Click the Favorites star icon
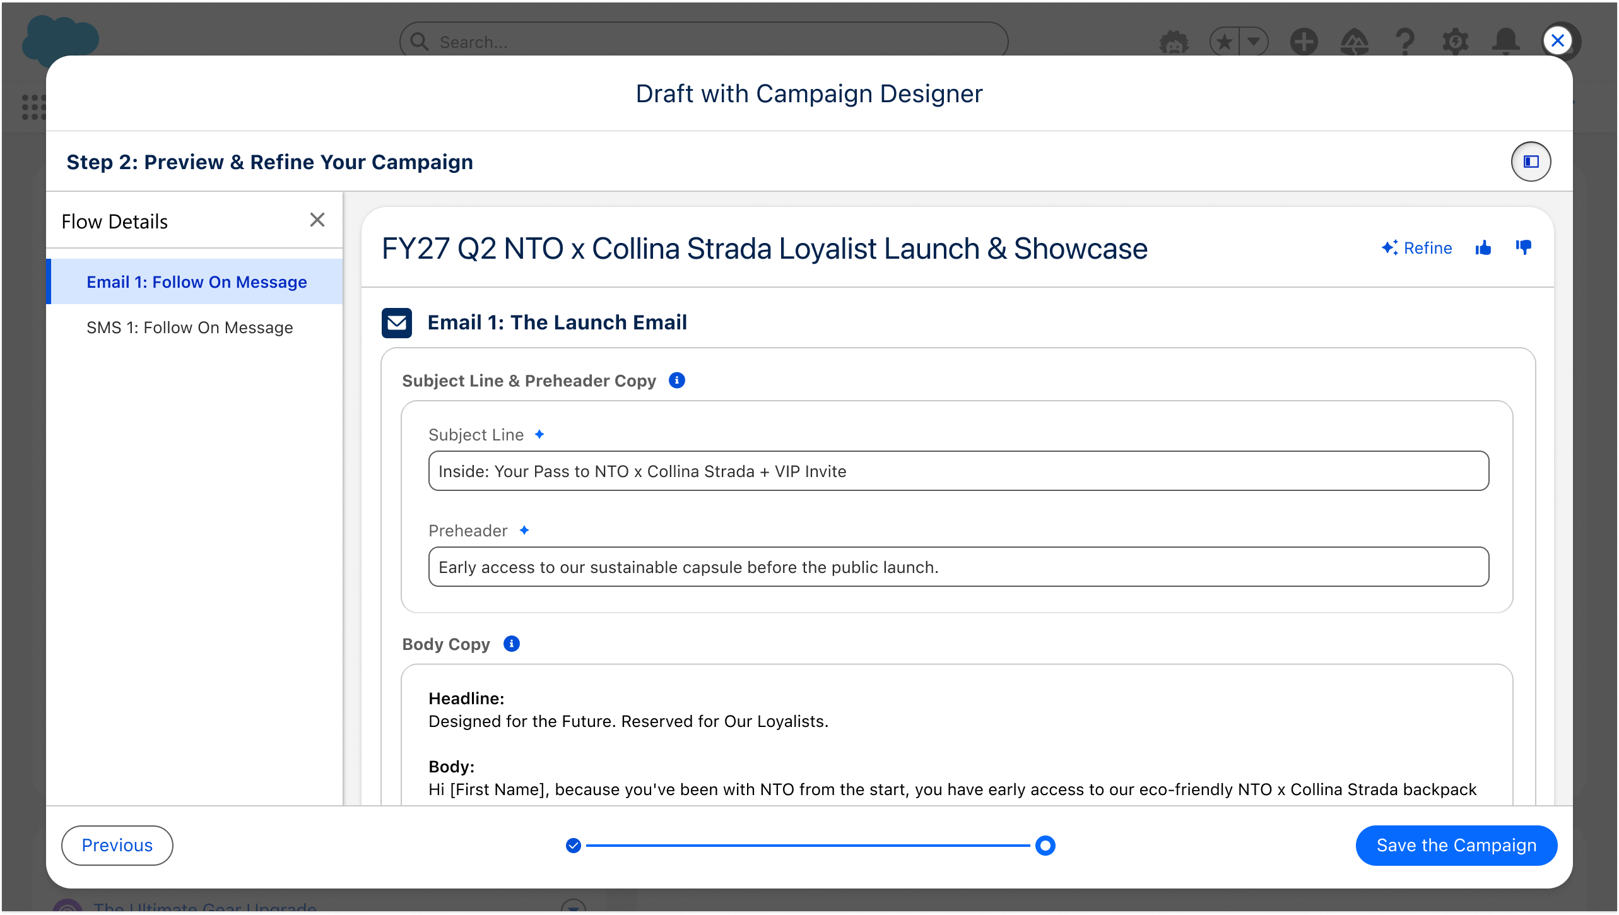The width and height of the screenshot is (1619, 915). pyautogui.click(x=1225, y=42)
